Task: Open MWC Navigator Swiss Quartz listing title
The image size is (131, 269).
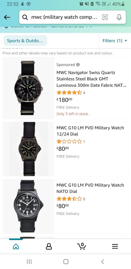Action: tap(91, 79)
